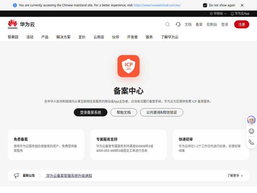Open the robot assistant avatar

click(251, 120)
